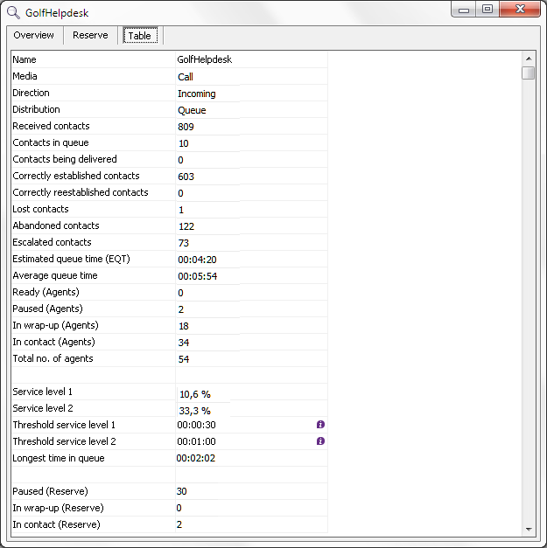
Task: Click the info icon beside Threshold service level 2
Action: coord(320,441)
